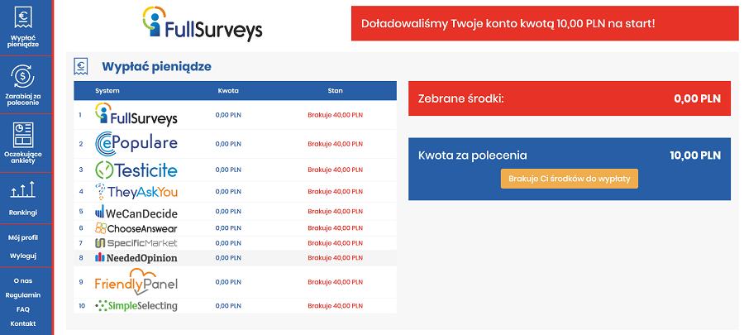The width and height of the screenshot is (744, 335).
Task: Select FriendlyPanel logo in the table
Action: click(x=136, y=282)
